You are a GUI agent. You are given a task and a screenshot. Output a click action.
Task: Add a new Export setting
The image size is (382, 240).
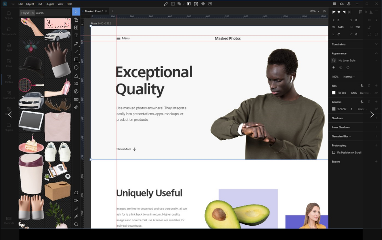click(x=376, y=161)
